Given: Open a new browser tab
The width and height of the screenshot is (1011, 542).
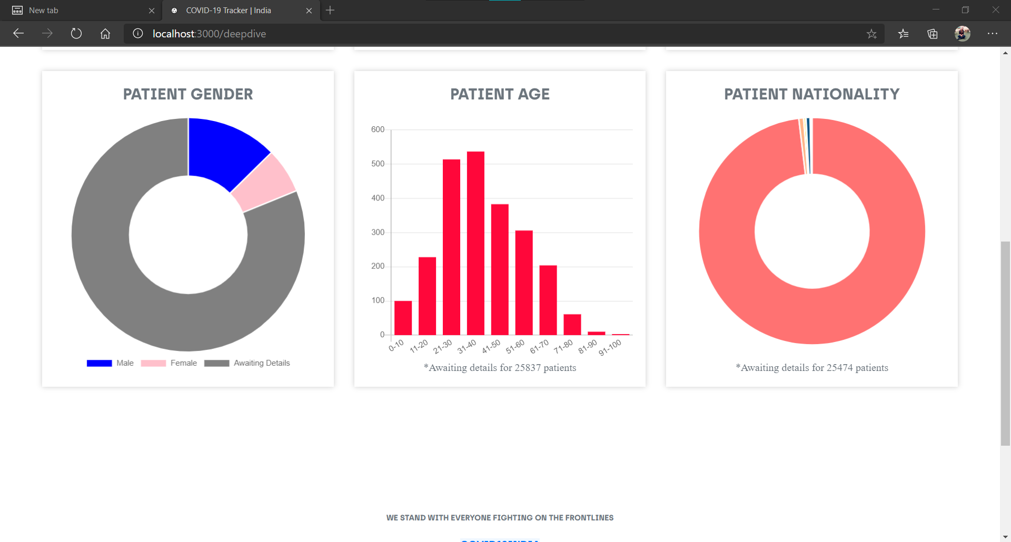Looking at the screenshot, I should (x=330, y=10).
